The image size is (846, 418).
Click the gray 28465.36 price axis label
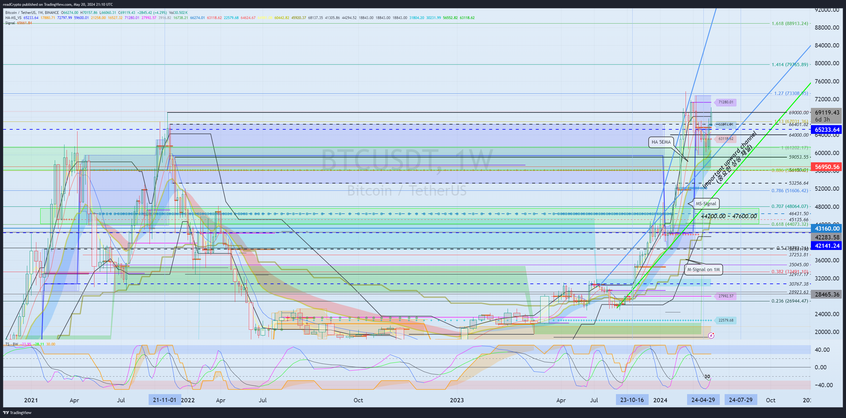[x=827, y=294]
